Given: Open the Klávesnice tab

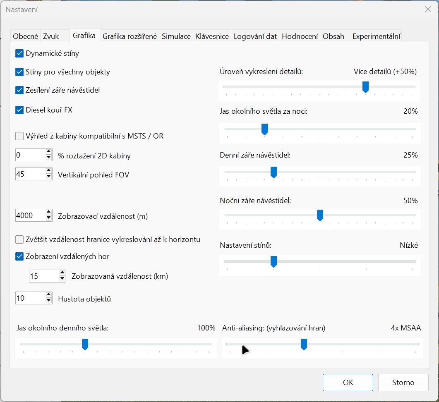Looking at the screenshot, I should 212,36.
